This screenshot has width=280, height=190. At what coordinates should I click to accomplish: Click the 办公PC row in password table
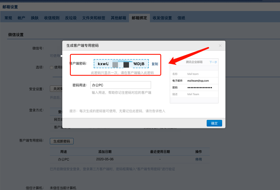[x=130, y=159]
